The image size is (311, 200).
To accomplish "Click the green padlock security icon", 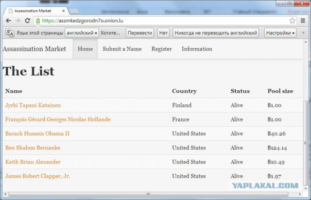I will tap(38, 20).
